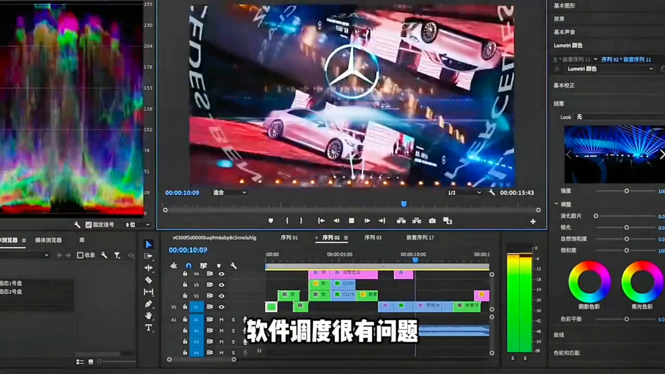Switch to 序列 01 tab
Screen dimensions: 665x374
(289, 237)
